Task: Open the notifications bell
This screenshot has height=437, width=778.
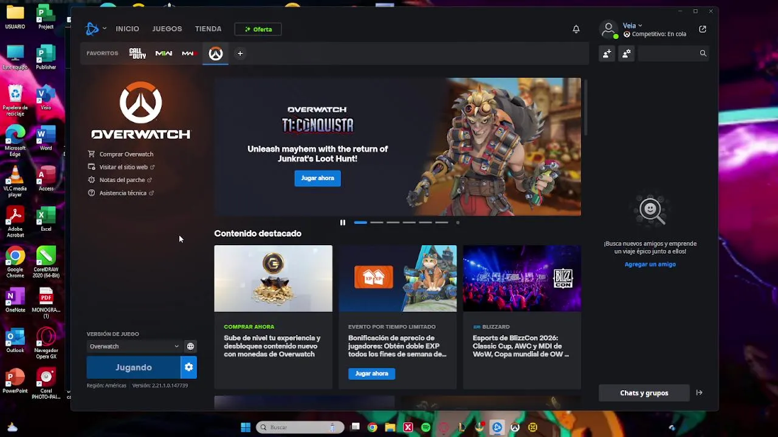Action: pyautogui.click(x=576, y=29)
